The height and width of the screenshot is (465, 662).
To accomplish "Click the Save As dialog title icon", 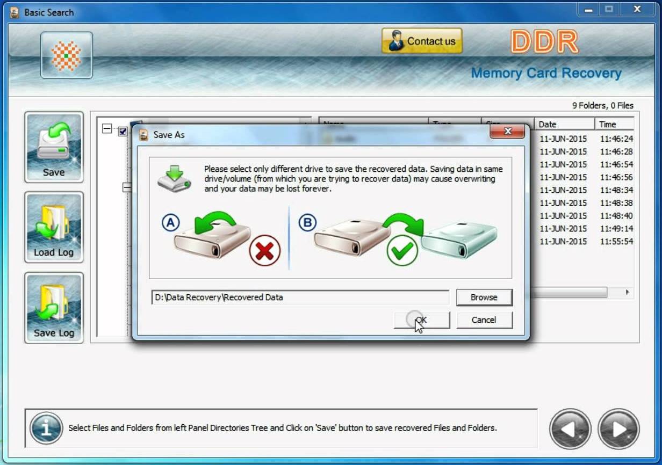I will 143,135.
